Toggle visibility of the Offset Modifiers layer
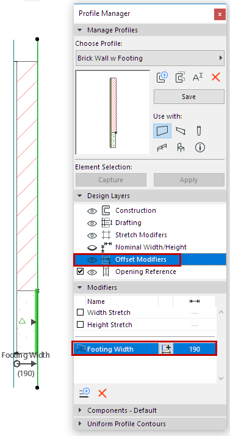230x436 pixels. [x=92, y=260]
